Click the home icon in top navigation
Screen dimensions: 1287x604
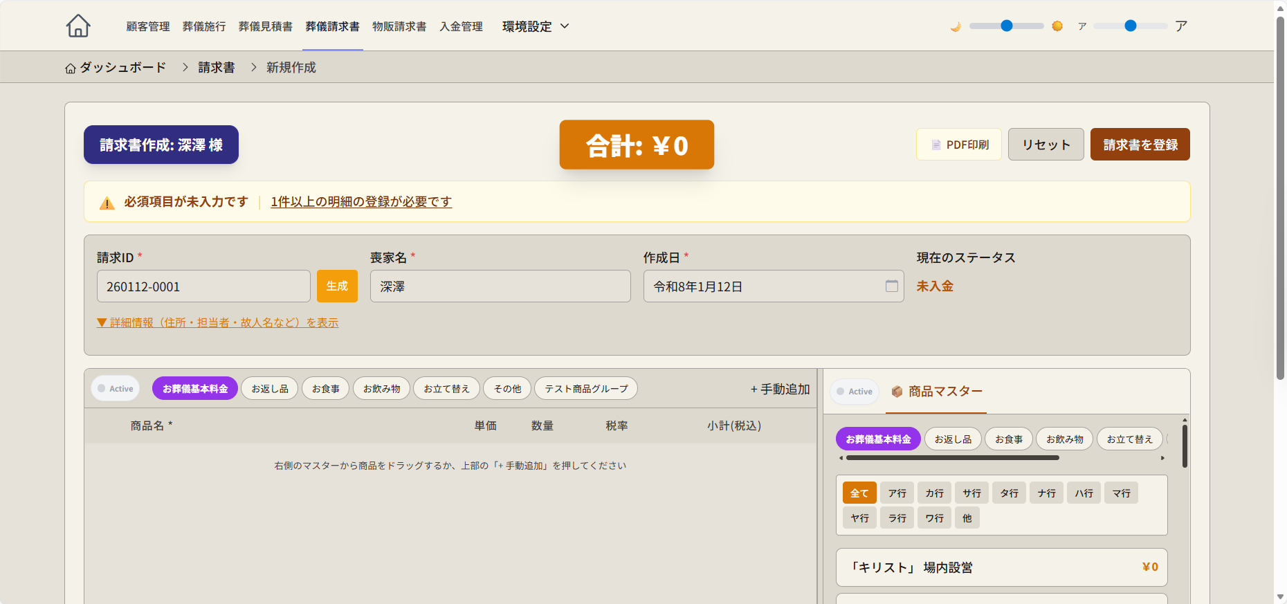(x=78, y=26)
